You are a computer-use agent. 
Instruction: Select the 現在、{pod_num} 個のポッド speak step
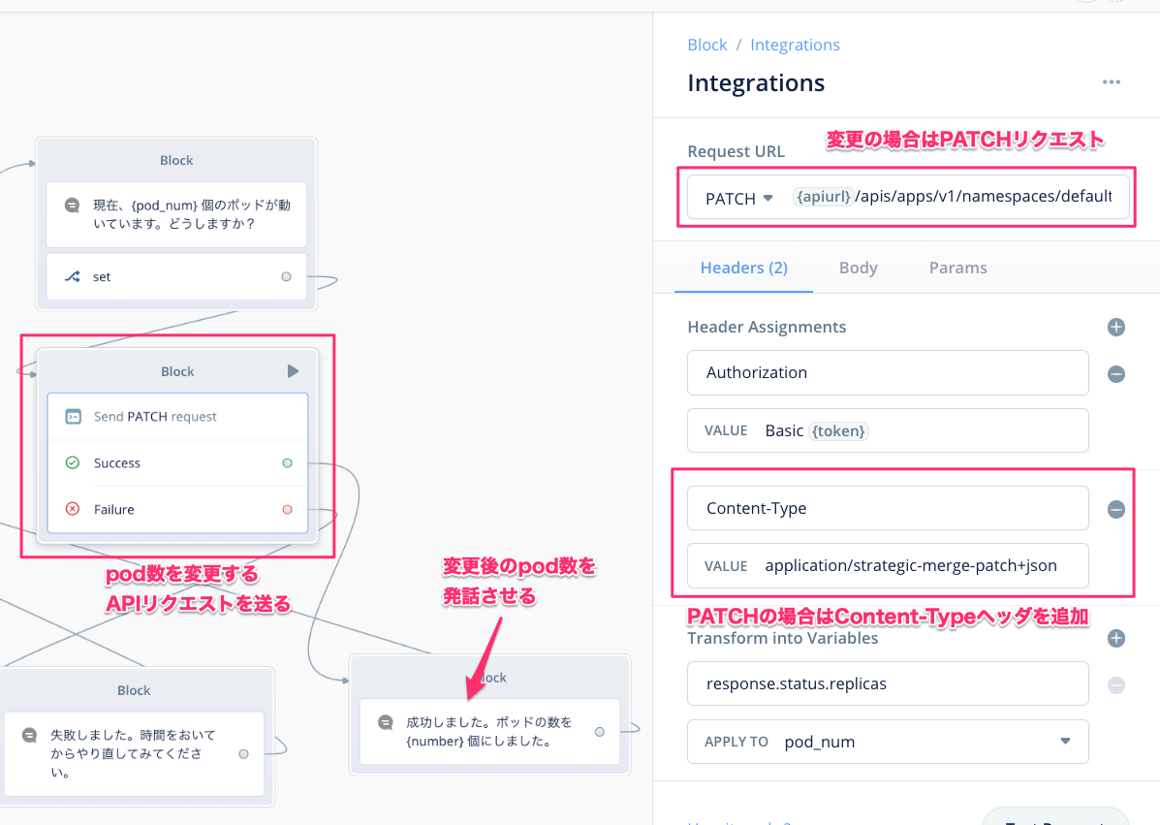pos(176,214)
